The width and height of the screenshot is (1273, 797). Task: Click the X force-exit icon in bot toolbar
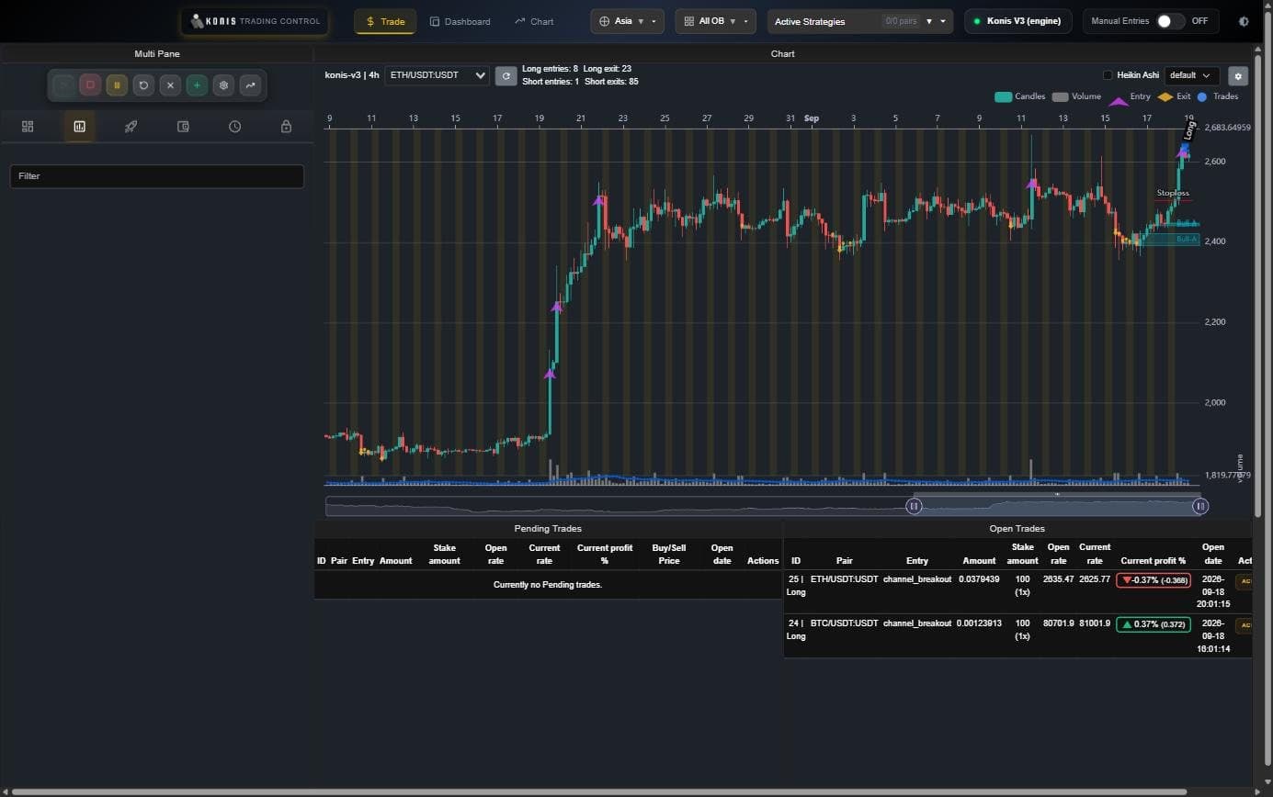pos(170,85)
